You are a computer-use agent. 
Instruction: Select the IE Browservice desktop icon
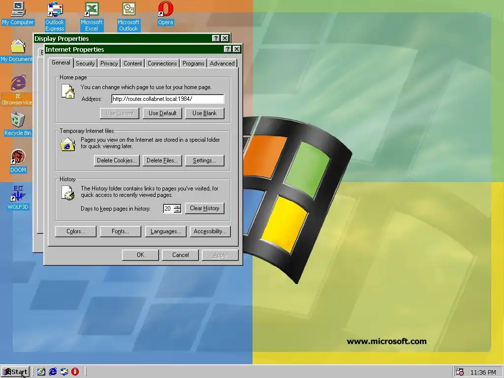click(x=17, y=91)
